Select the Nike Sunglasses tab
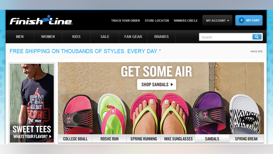The image size is (273, 154). (178, 139)
